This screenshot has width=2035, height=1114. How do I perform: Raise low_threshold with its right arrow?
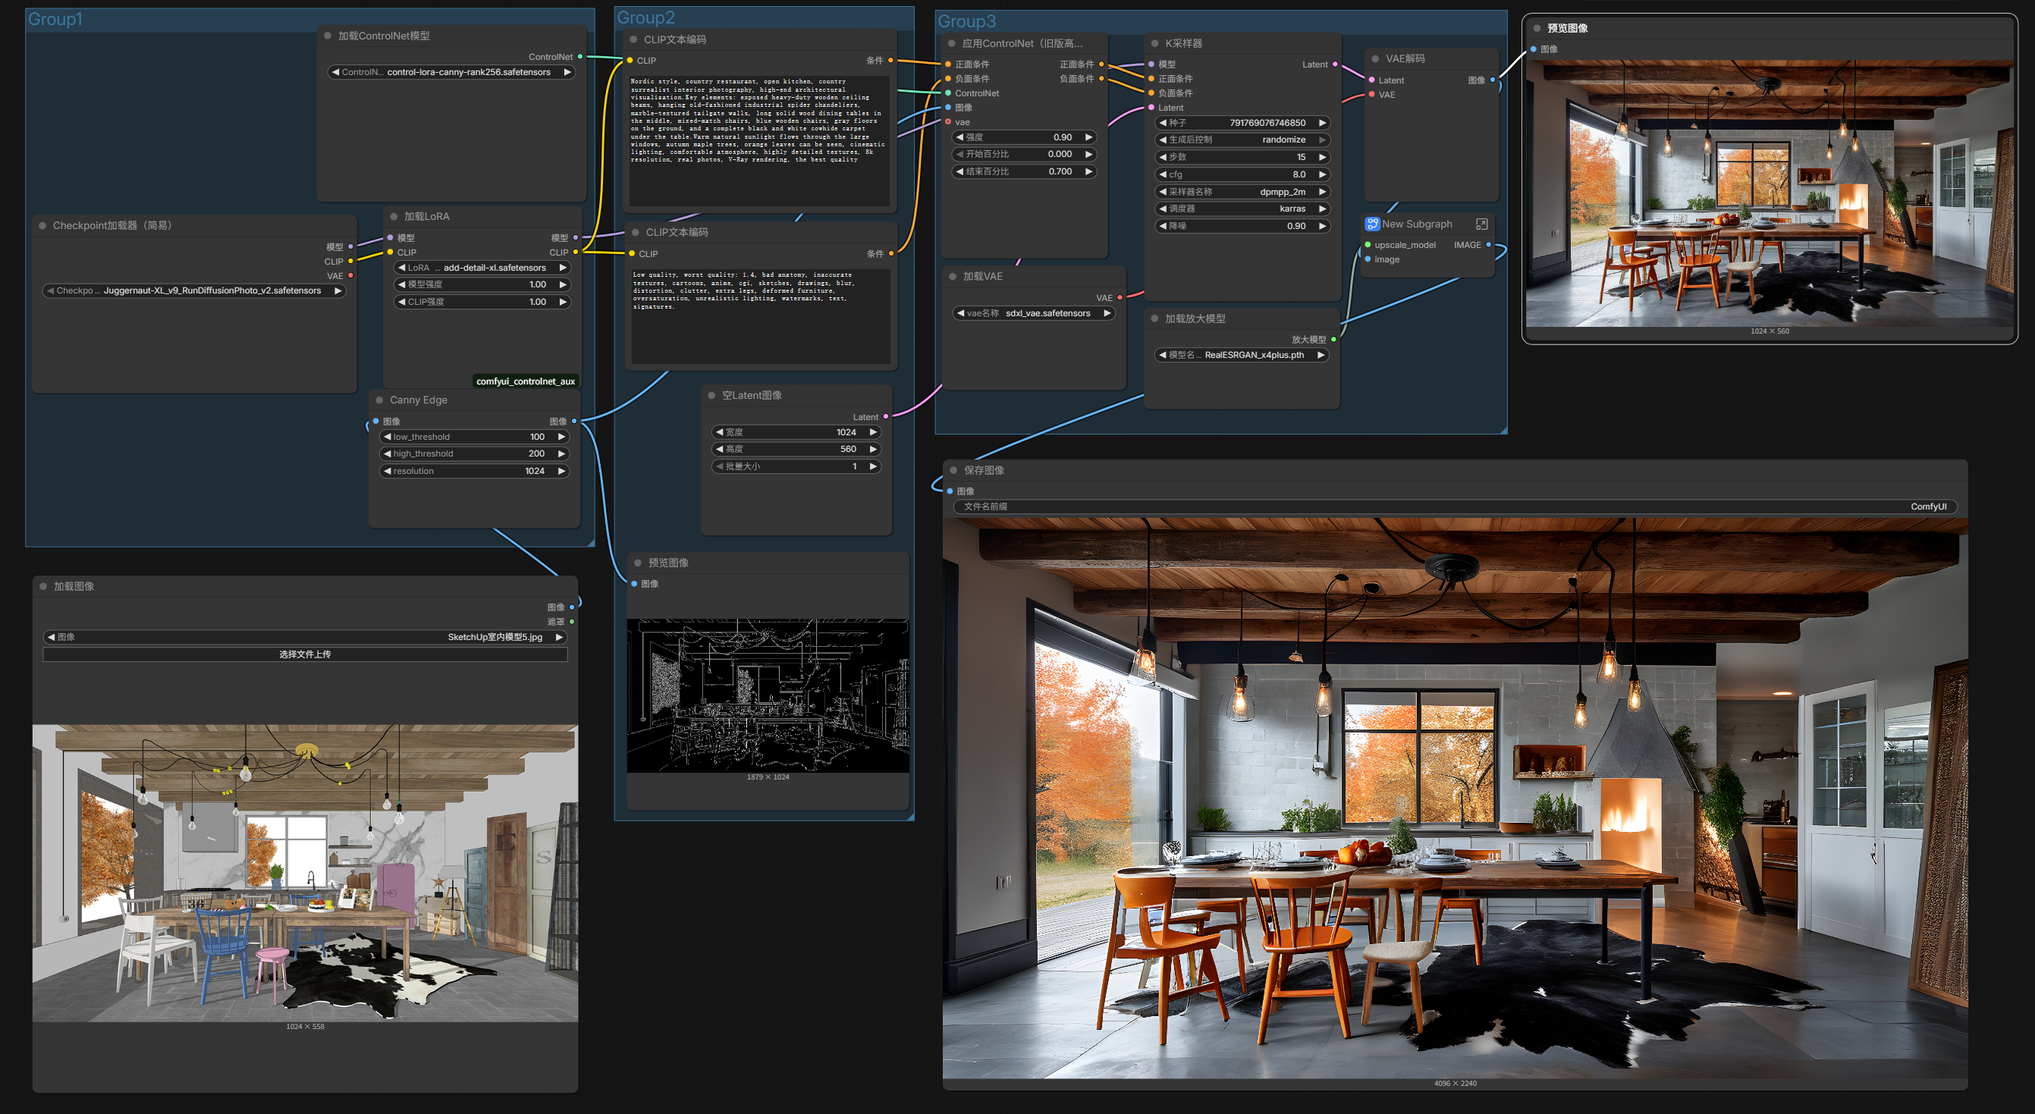point(561,437)
